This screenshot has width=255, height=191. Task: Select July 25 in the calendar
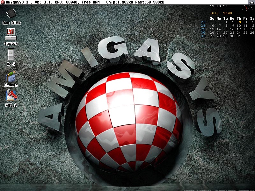click(245, 33)
